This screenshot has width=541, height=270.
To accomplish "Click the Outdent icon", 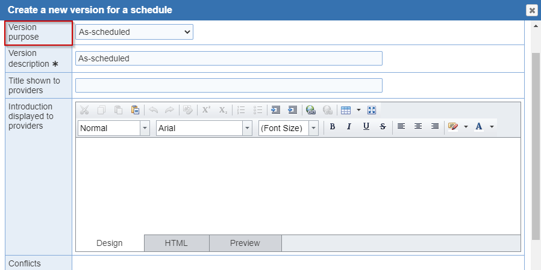I will point(293,110).
